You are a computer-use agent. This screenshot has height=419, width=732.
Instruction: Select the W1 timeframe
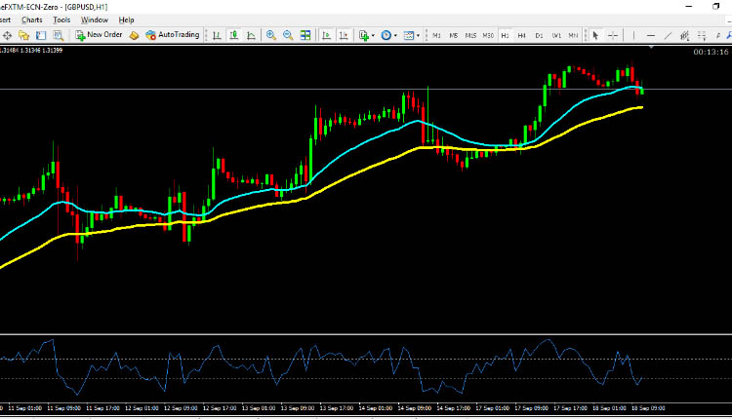pos(556,35)
